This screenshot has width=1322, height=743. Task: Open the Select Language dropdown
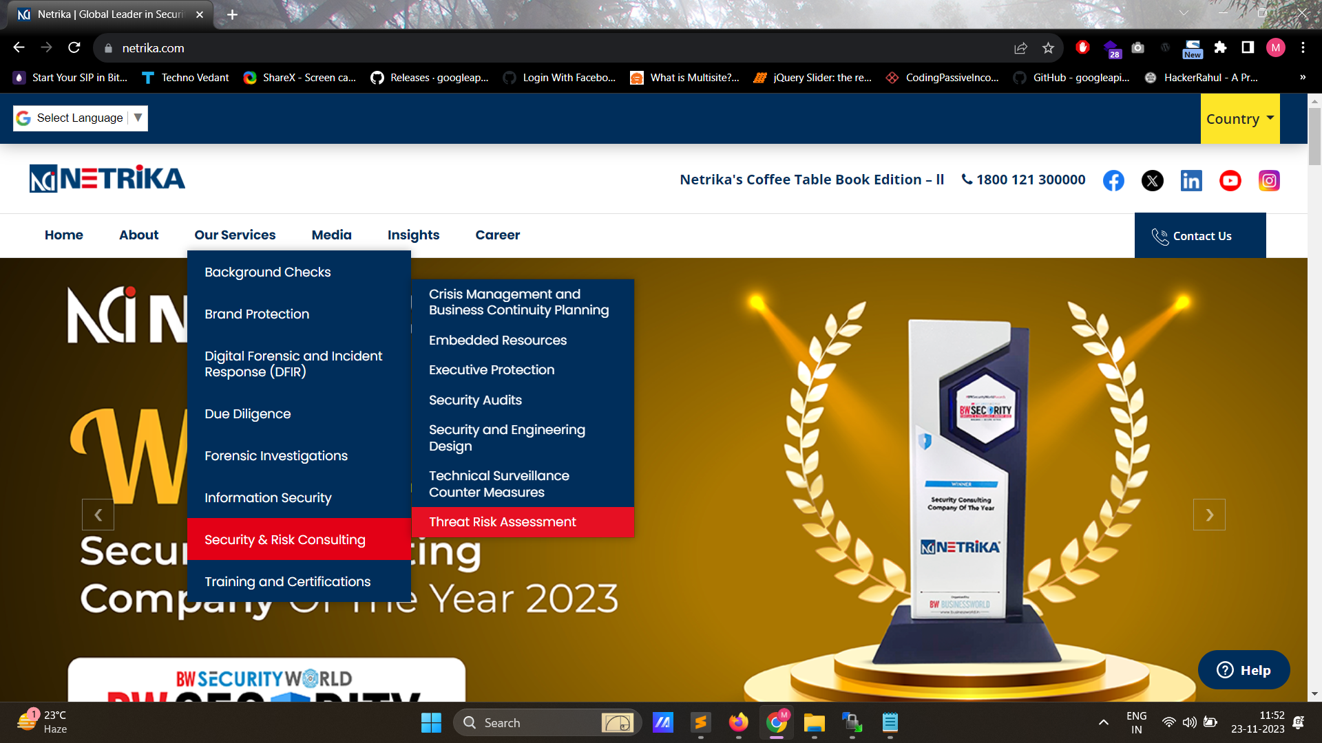81,118
